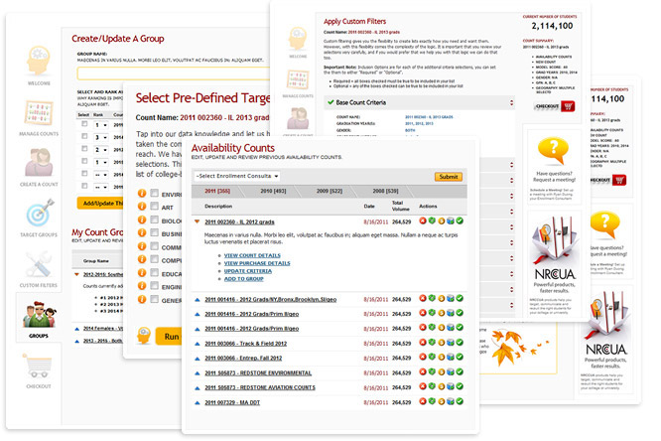Expand the 2014 Females group row
This screenshot has width=661, height=441.
[x=76, y=329]
